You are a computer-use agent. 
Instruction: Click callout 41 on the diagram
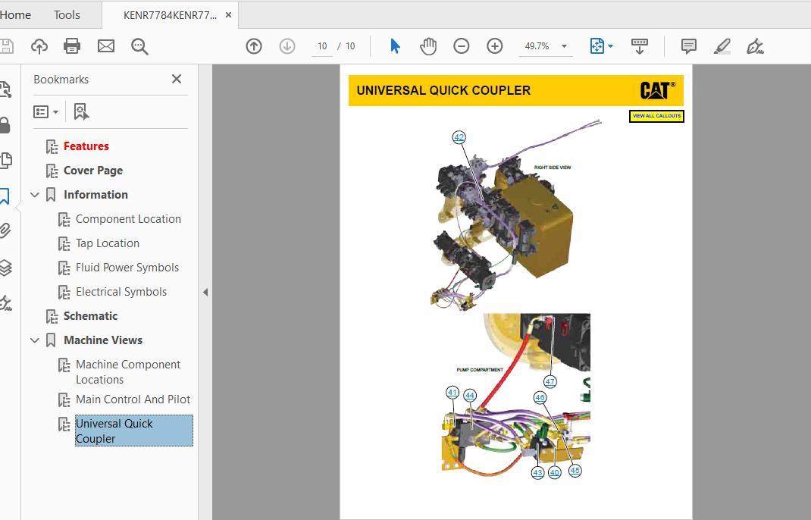coord(452,392)
